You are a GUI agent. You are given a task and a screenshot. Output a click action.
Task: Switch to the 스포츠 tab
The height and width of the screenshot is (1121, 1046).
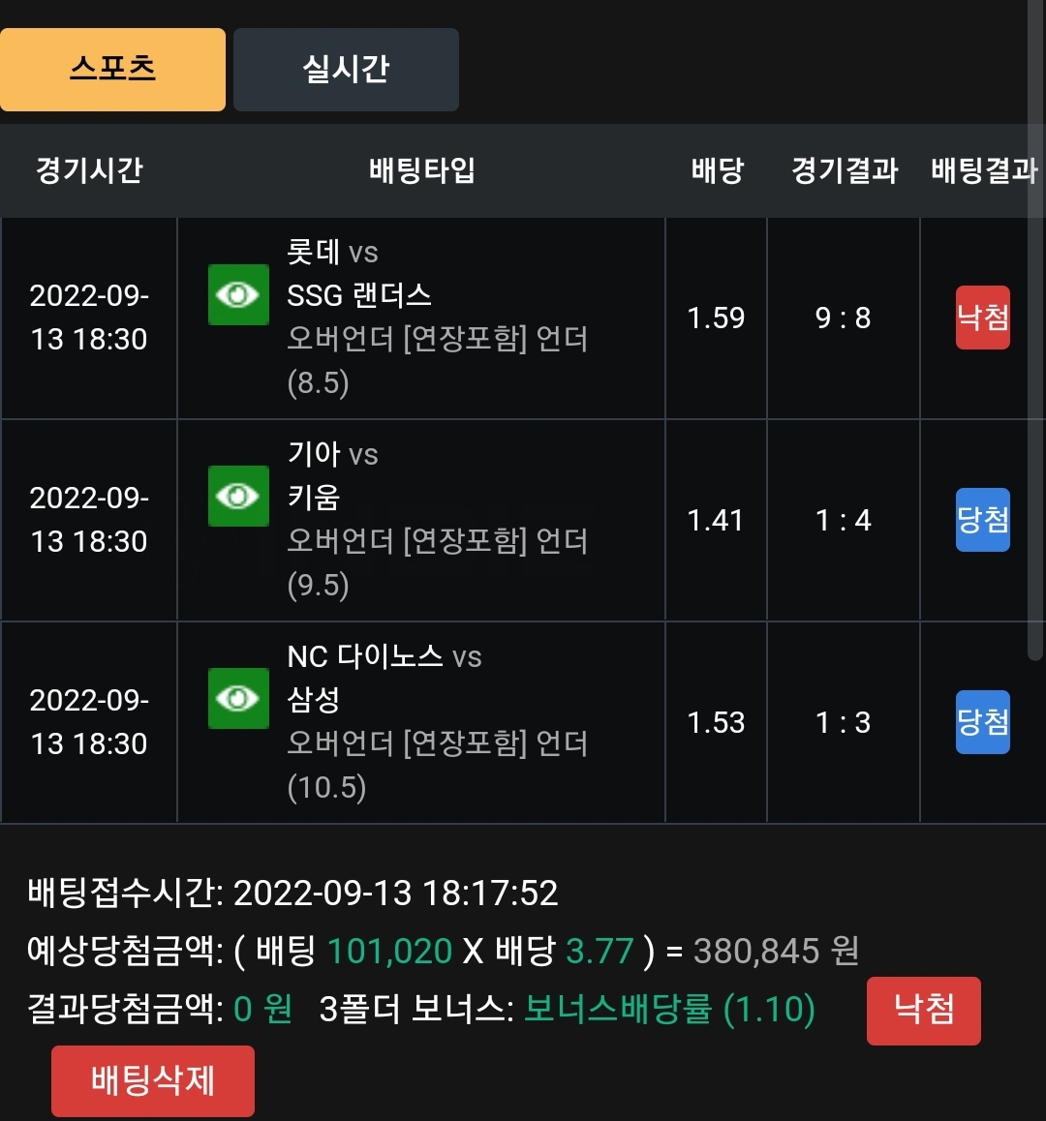(112, 70)
